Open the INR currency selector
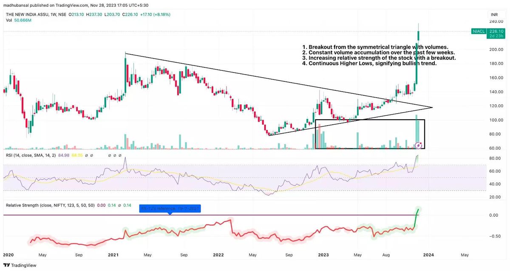The image size is (510, 271). click(494, 14)
